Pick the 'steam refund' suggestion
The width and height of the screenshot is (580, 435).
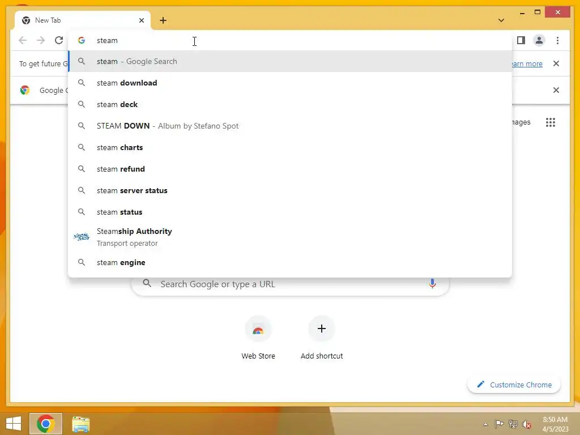[x=290, y=169]
